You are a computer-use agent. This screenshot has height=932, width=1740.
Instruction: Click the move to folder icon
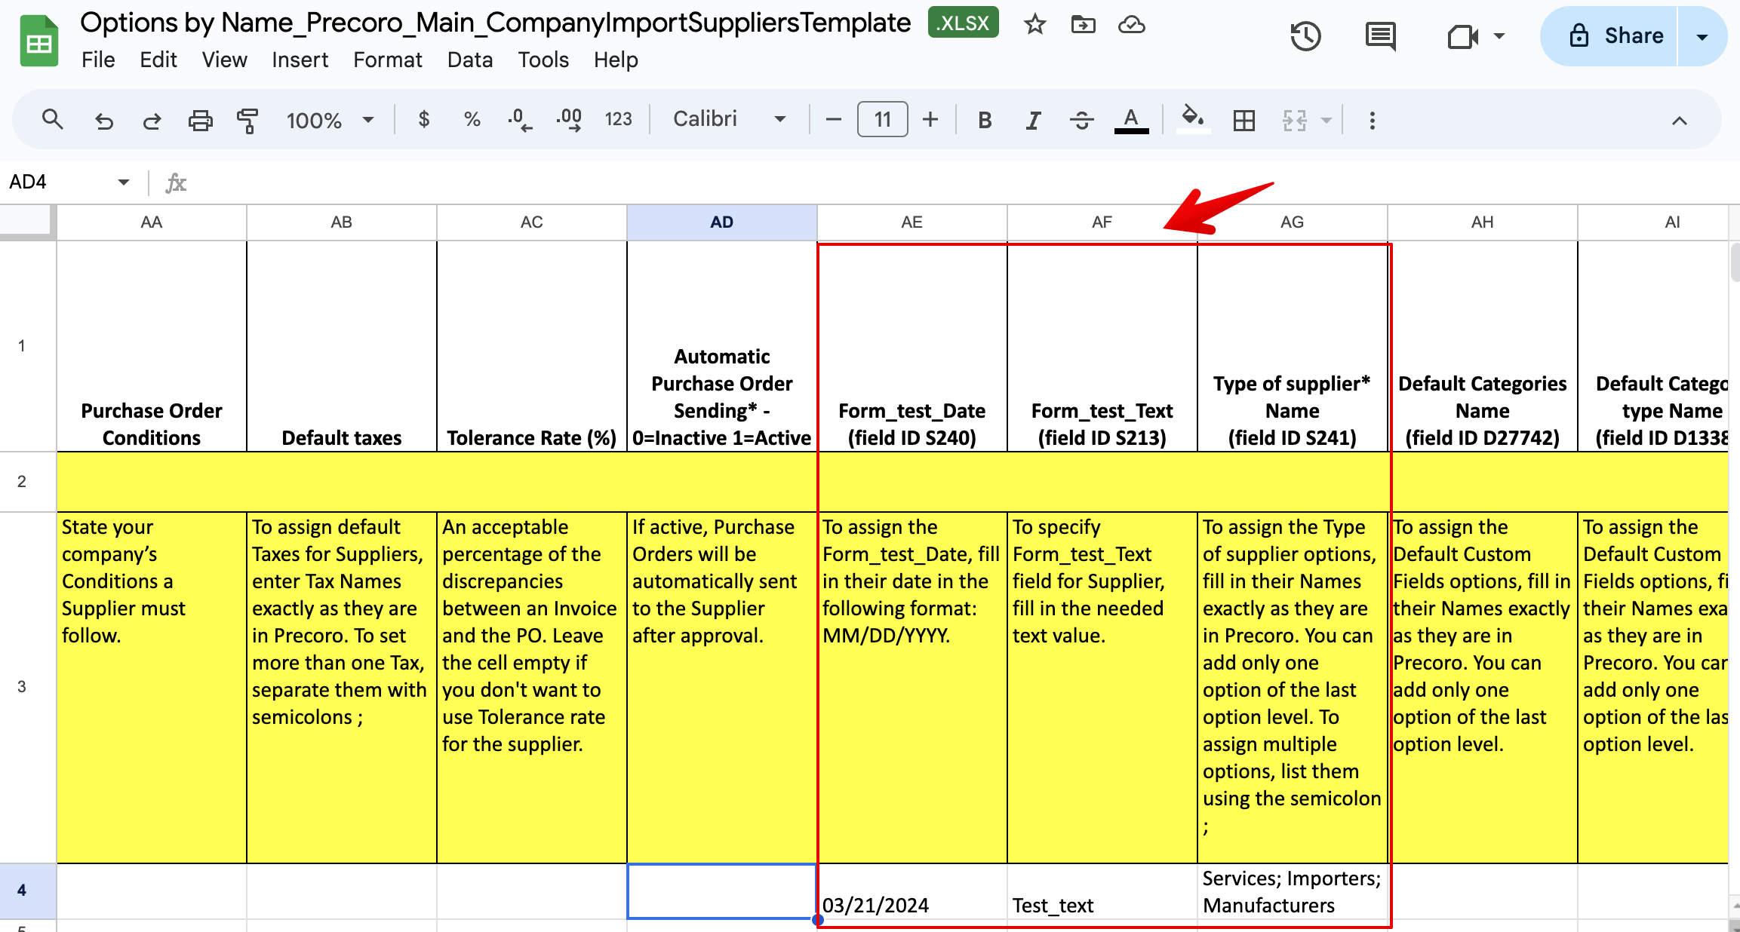point(1083,24)
